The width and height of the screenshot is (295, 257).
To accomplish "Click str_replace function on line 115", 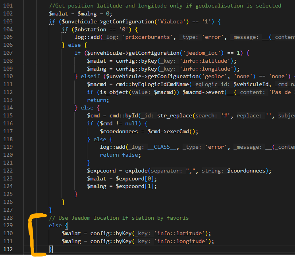I will (174, 116).
